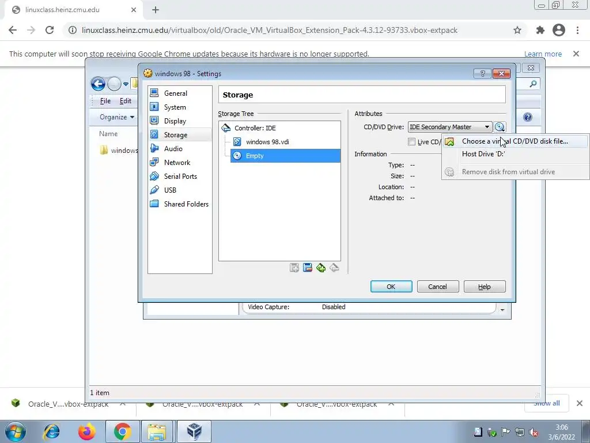The image size is (590, 443).
Task: Open Windows Explorer from the taskbar
Action: coord(157,431)
